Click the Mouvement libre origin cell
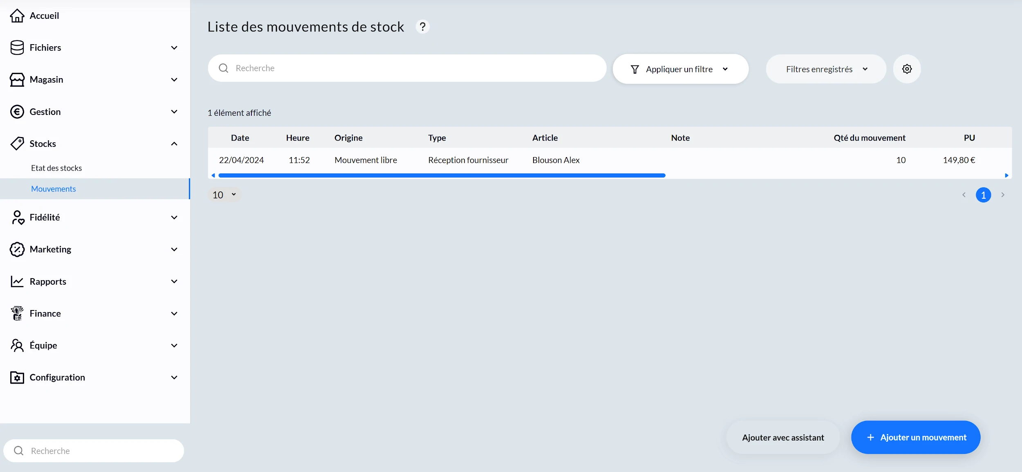The image size is (1022, 472). (x=365, y=160)
